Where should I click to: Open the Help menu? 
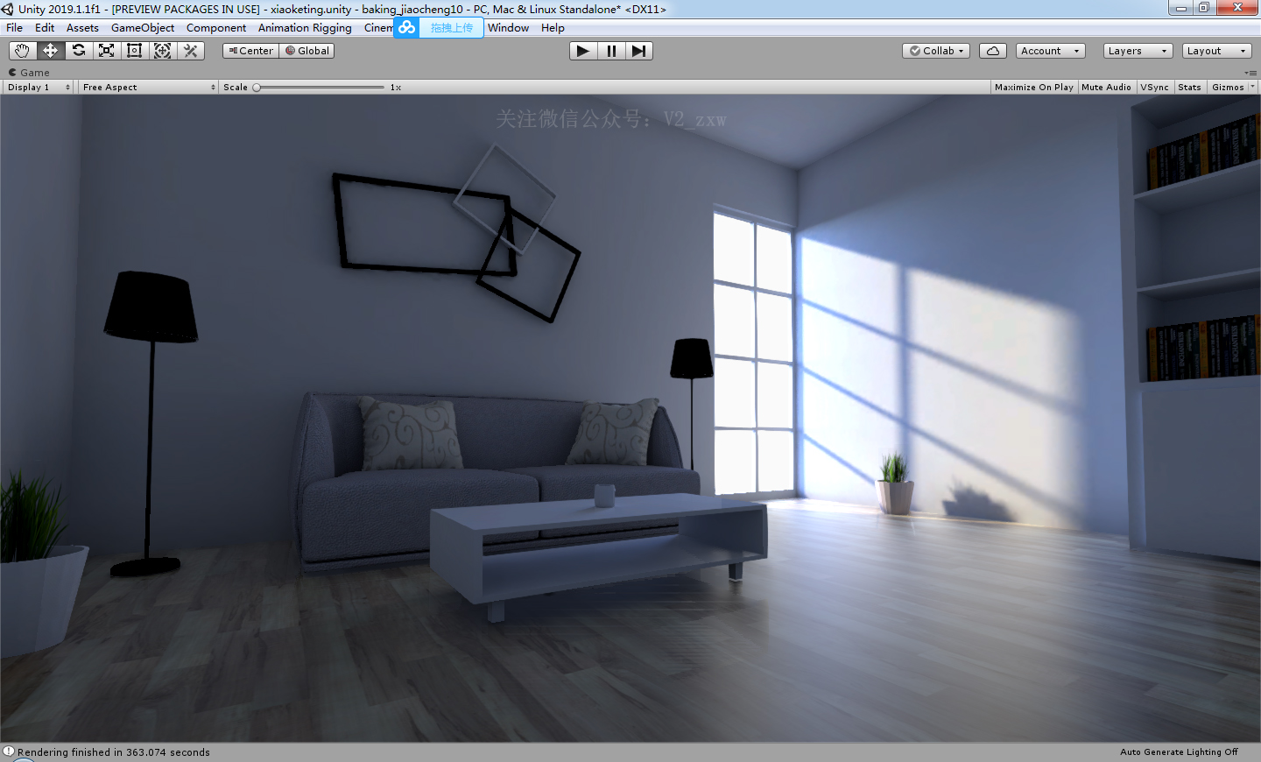pos(553,28)
